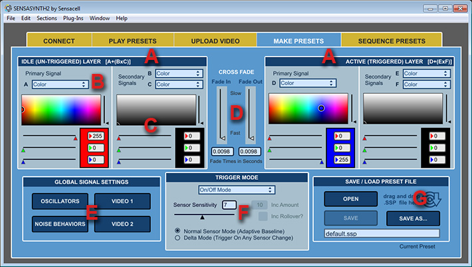Click the Inc Amount value field
Screen dimensions: 472x267
pyautogui.click(x=259, y=205)
